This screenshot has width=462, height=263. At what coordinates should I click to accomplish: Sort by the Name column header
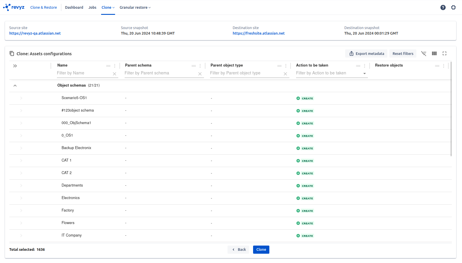pos(62,65)
